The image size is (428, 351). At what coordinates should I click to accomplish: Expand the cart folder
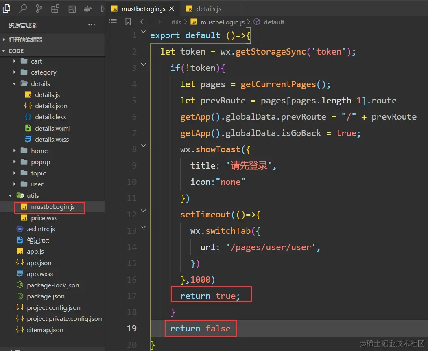coord(52,61)
